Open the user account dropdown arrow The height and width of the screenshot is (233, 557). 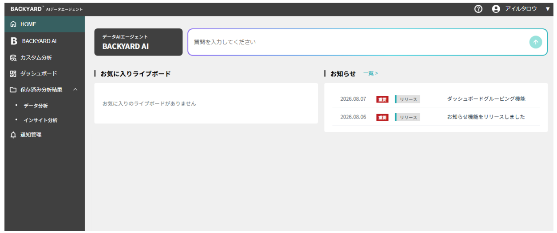pos(547,9)
